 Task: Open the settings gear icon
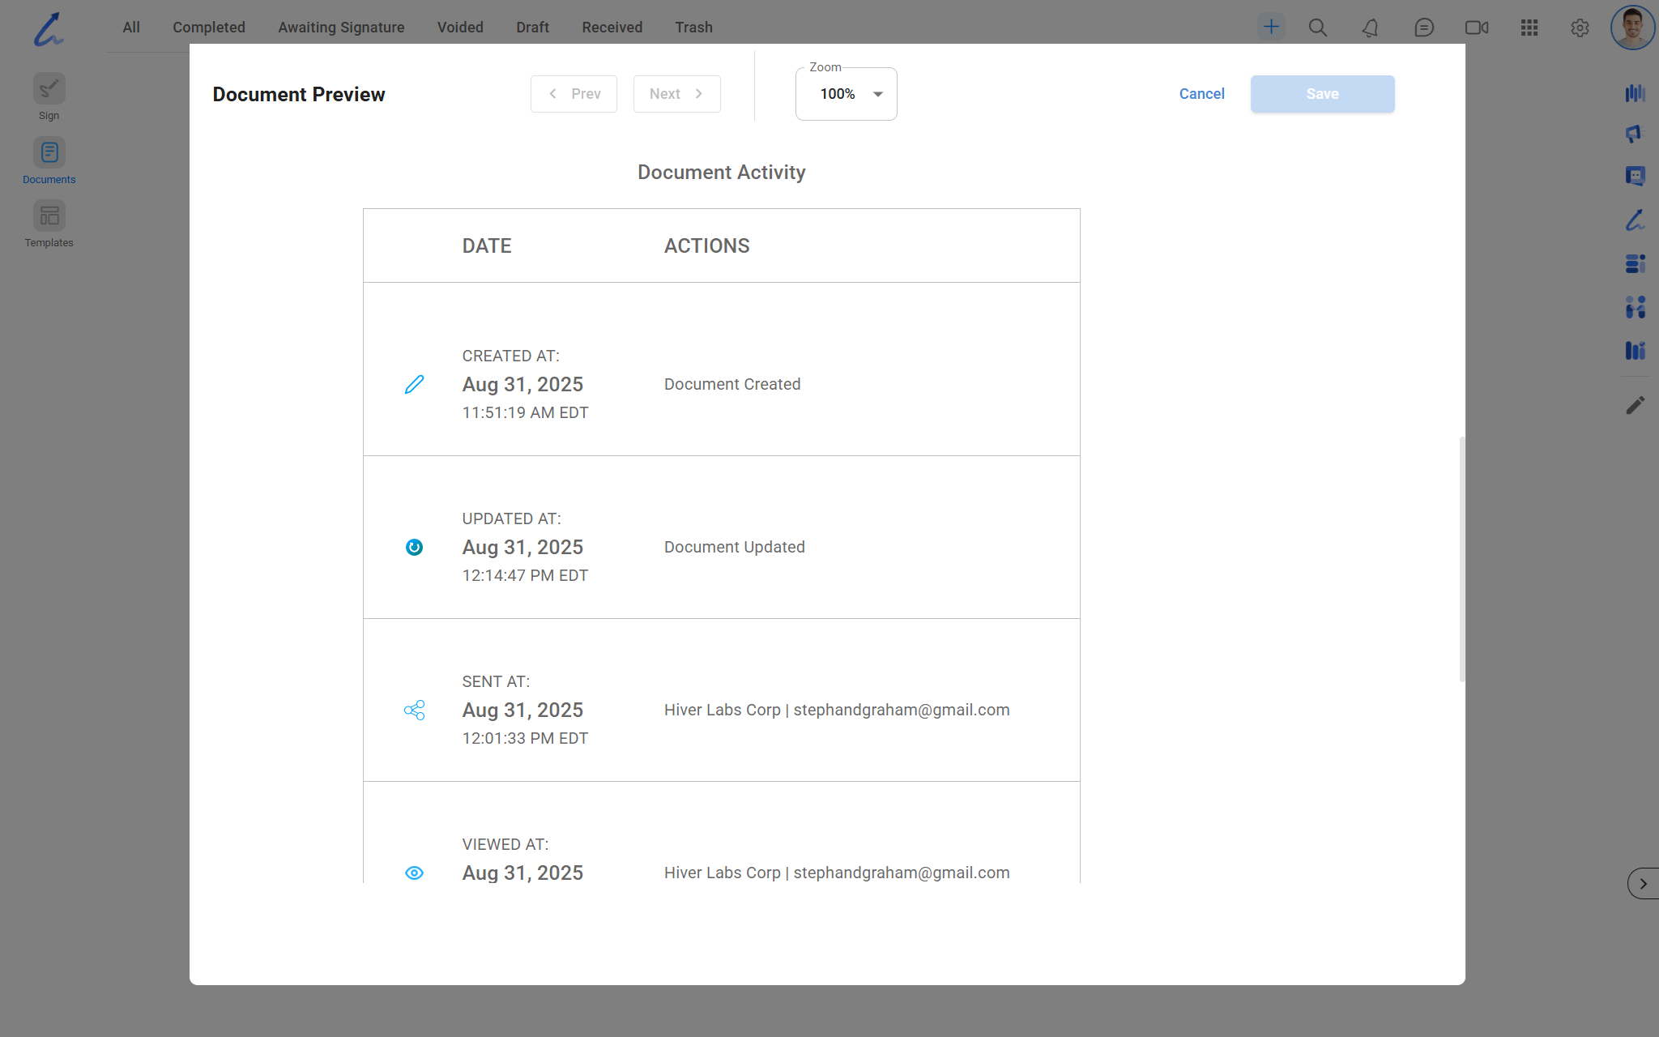coord(1580,28)
